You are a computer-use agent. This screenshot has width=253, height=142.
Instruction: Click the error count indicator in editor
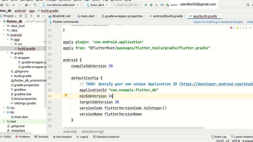point(232,28)
